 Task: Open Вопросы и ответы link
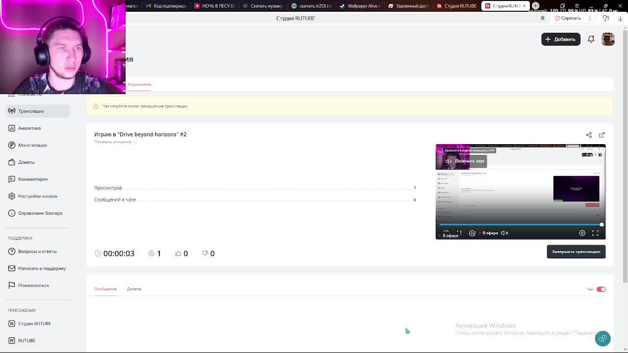(37, 251)
